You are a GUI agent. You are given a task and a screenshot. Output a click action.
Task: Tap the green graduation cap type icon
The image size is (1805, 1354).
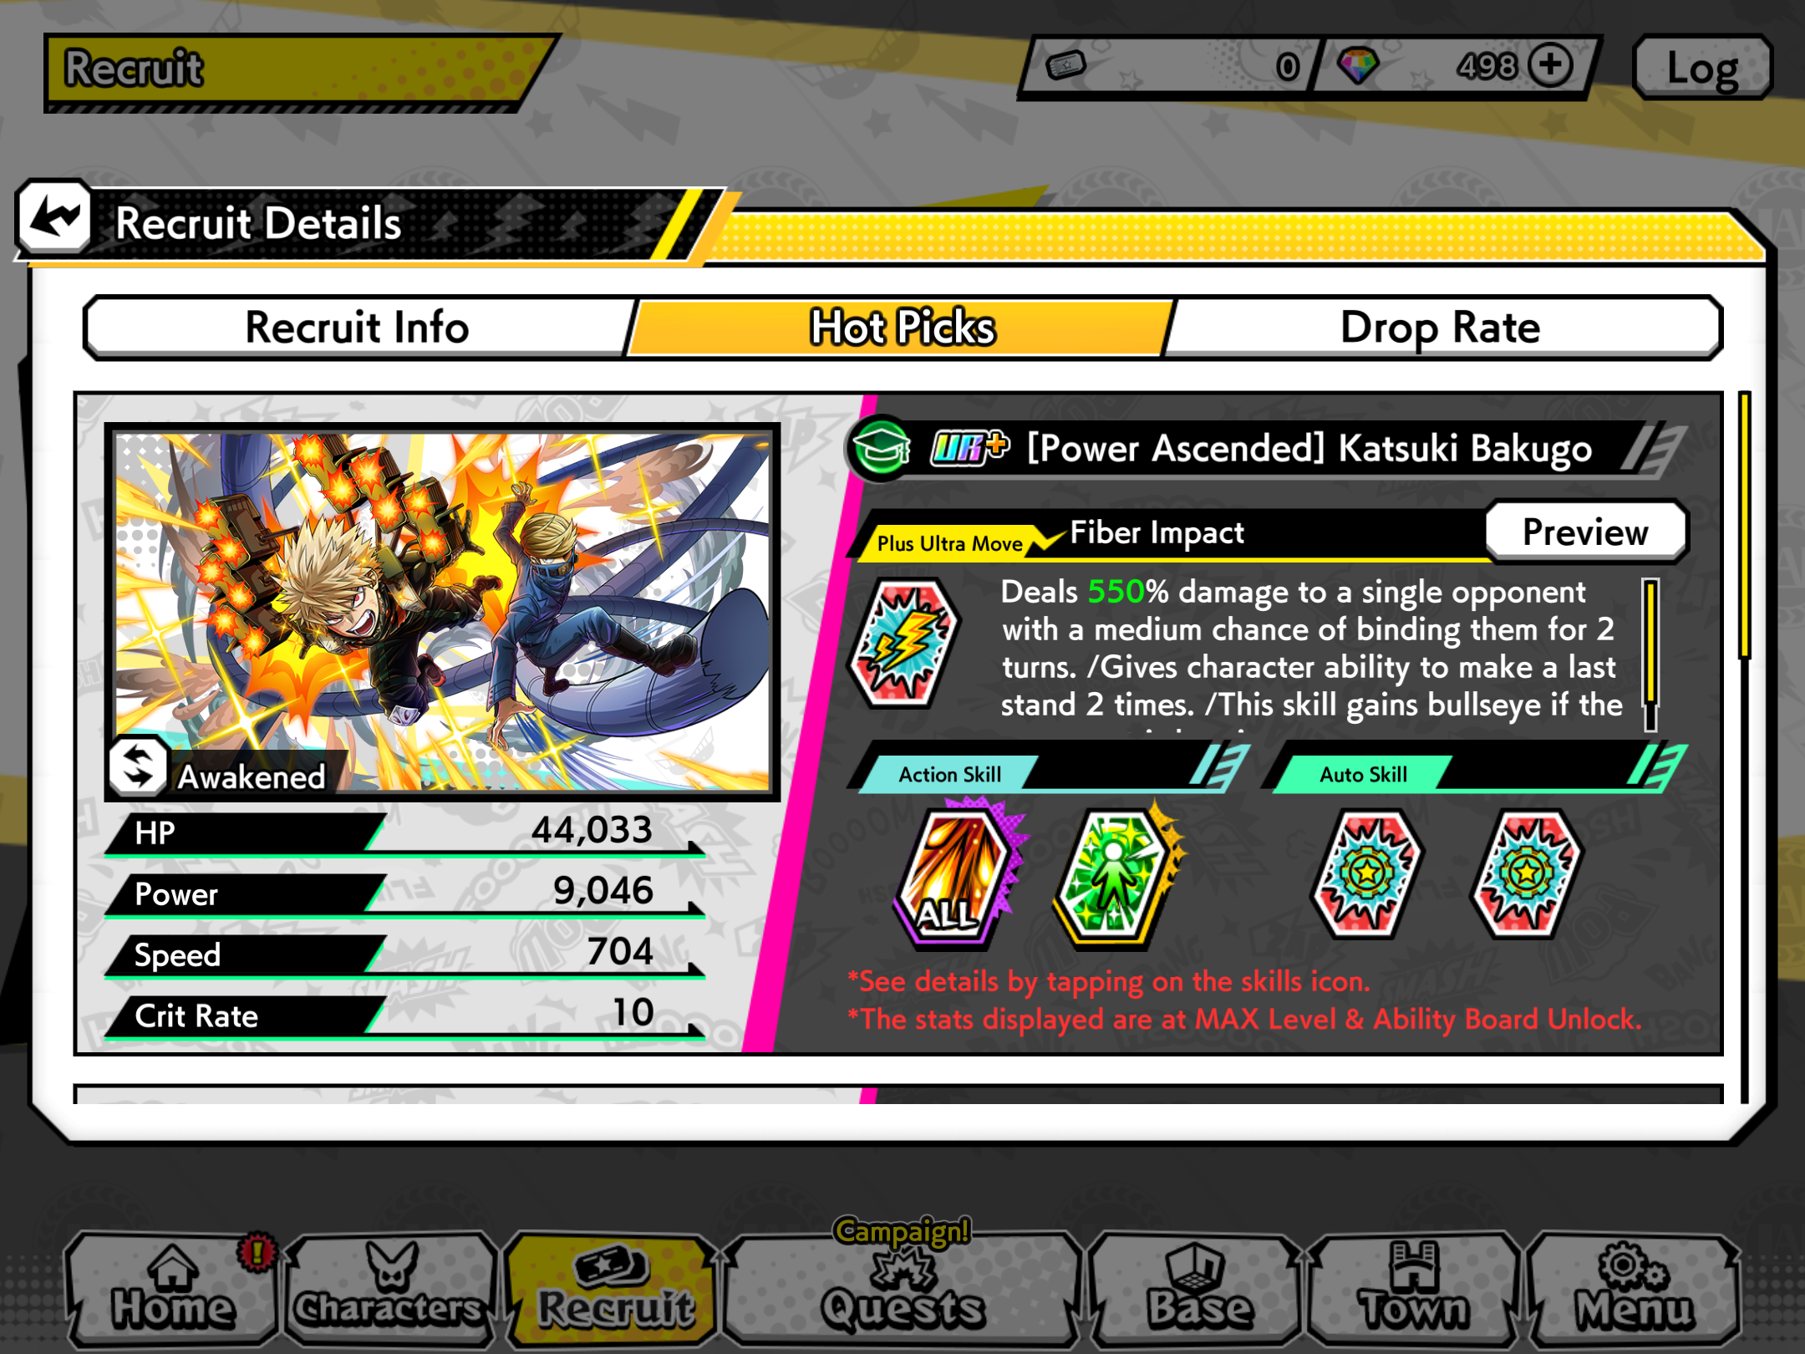(x=879, y=448)
